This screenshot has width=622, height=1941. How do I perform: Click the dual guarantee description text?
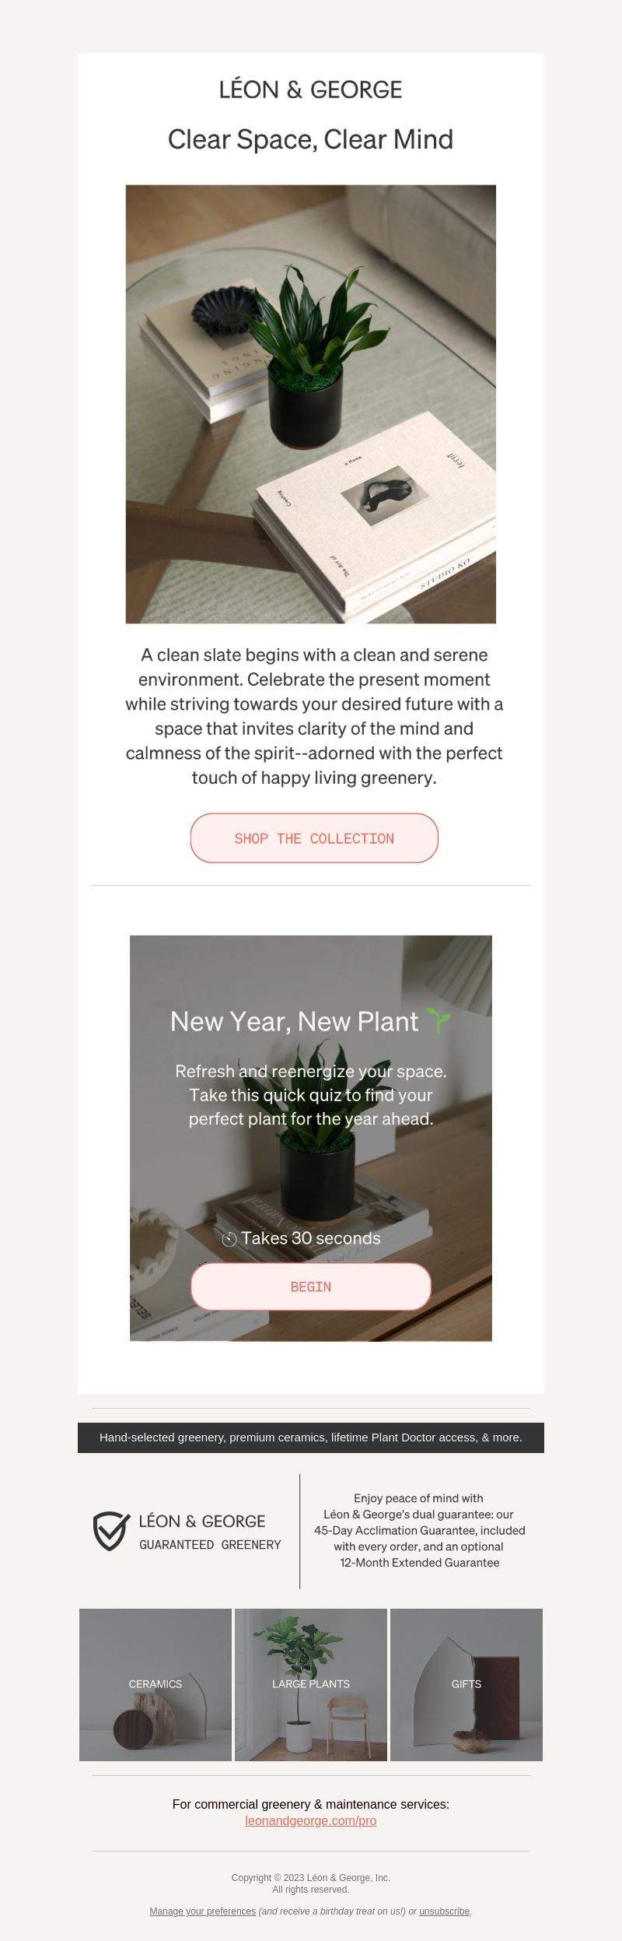419,1530
